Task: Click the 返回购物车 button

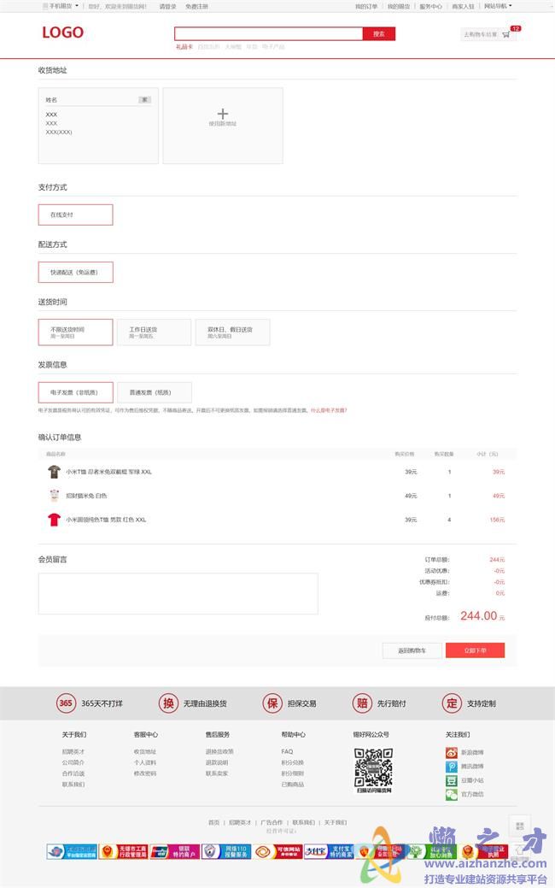Action: pos(412,650)
